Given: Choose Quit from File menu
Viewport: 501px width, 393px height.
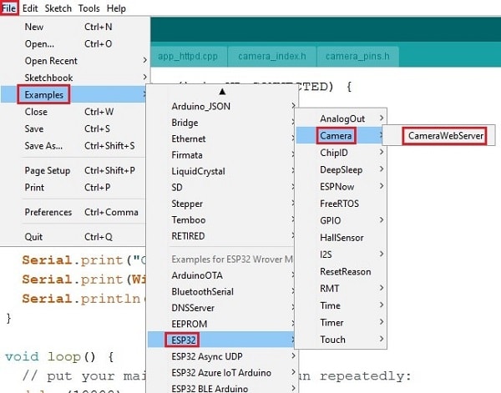Looking at the screenshot, I should [75, 237].
